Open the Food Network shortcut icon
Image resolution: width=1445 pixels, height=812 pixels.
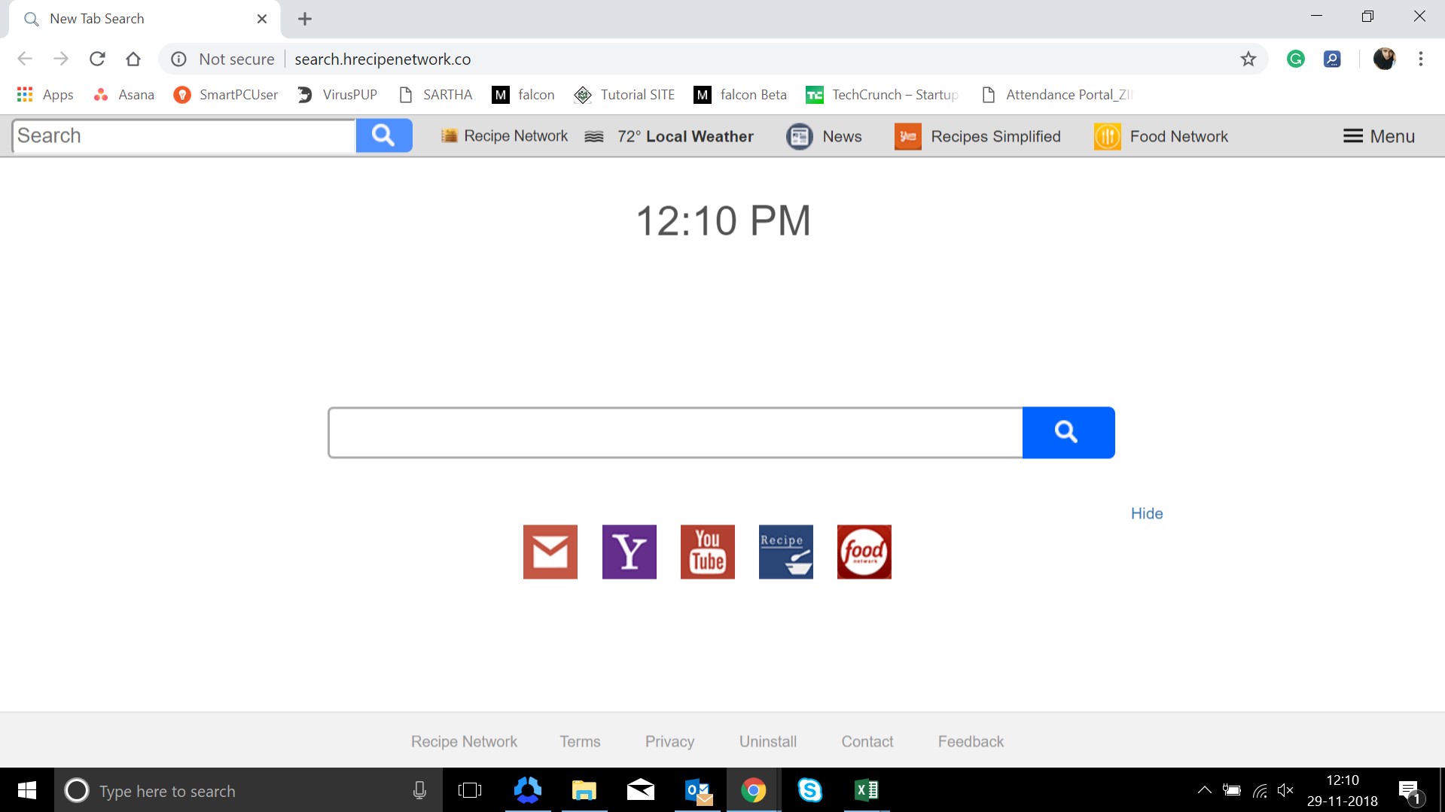pyautogui.click(x=864, y=552)
